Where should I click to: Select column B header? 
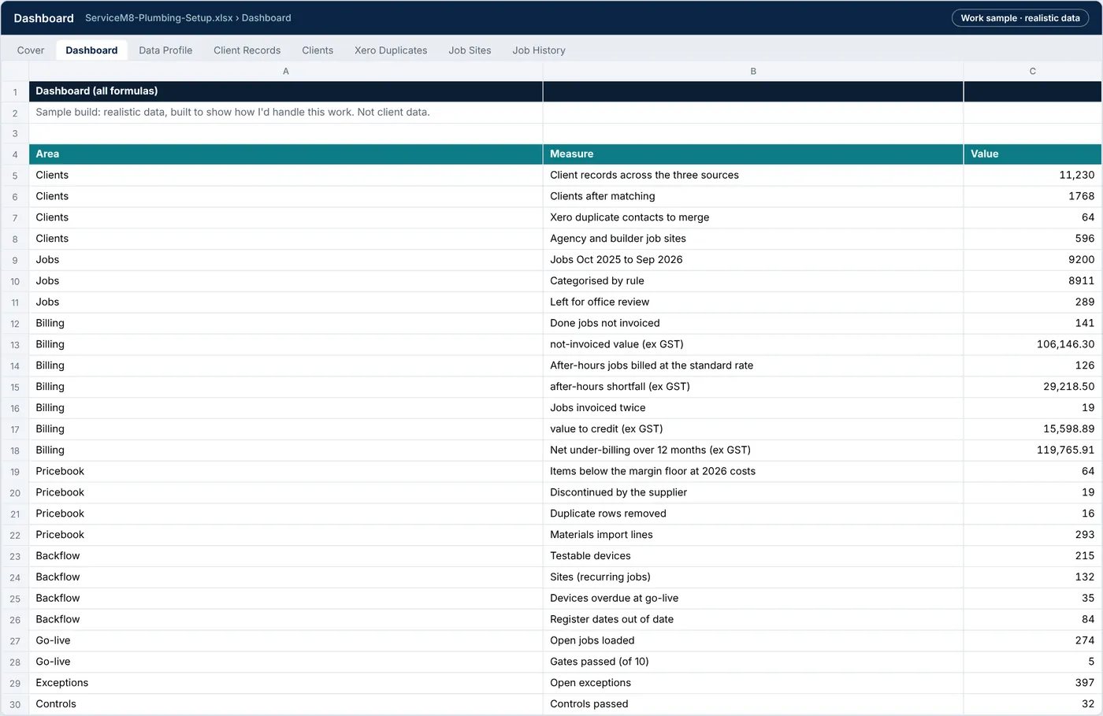coord(753,71)
